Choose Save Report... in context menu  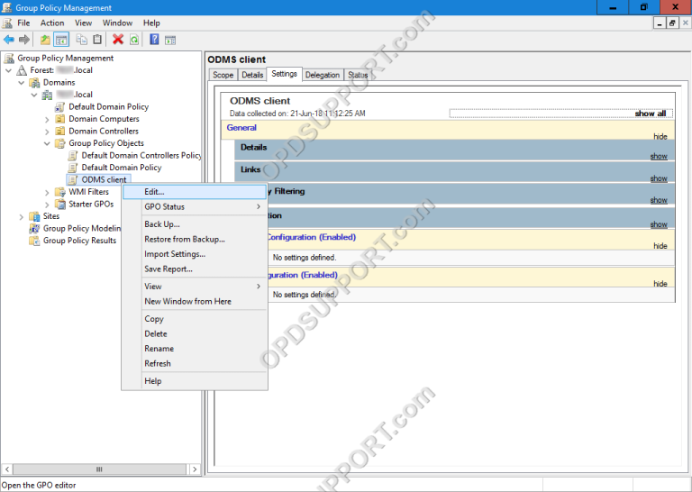click(x=195, y=269)
